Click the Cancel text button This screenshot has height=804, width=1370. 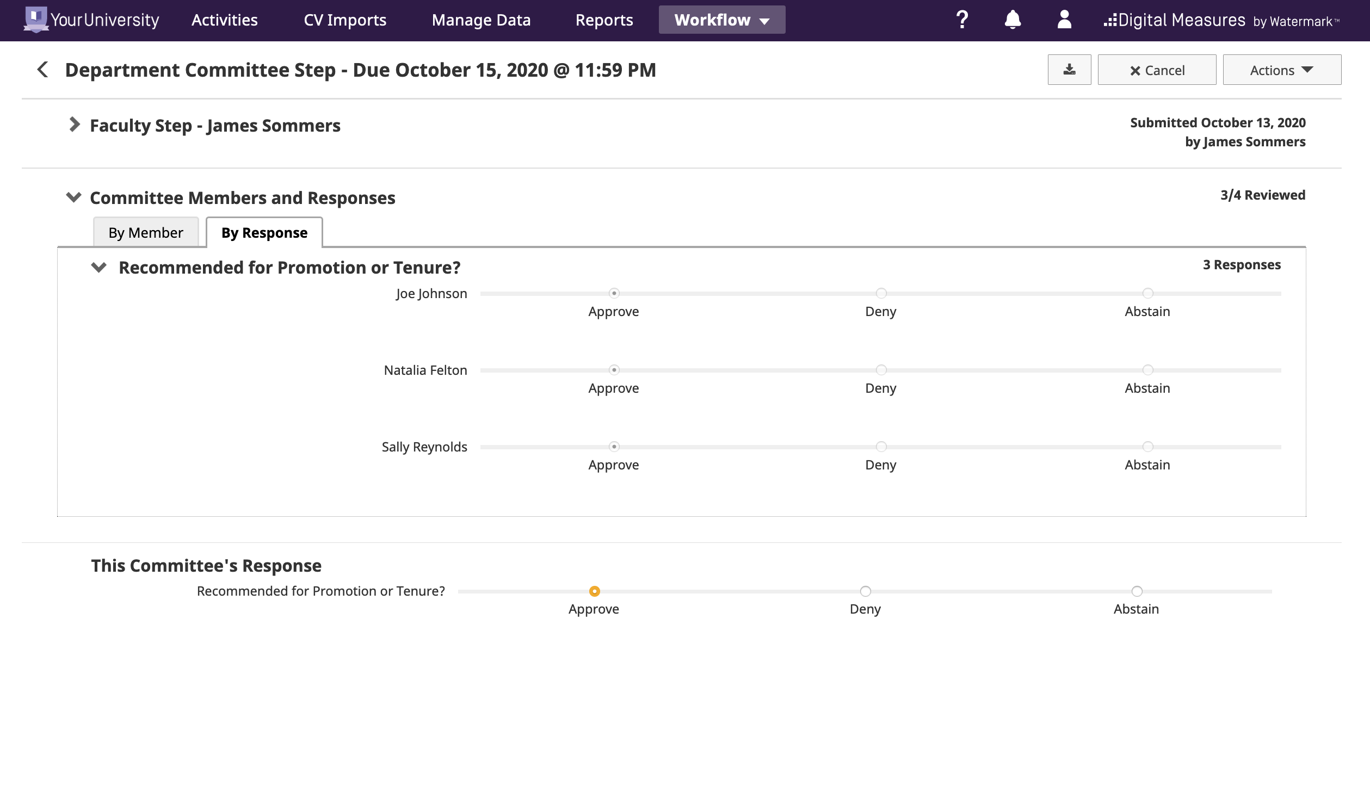tap(1157, 70)
